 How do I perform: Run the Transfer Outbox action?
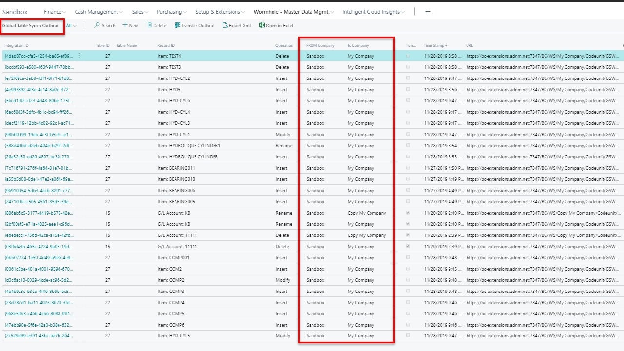point(194,25)
